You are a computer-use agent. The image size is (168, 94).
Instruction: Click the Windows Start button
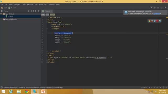pyautogui.click(x=3, y=91)
